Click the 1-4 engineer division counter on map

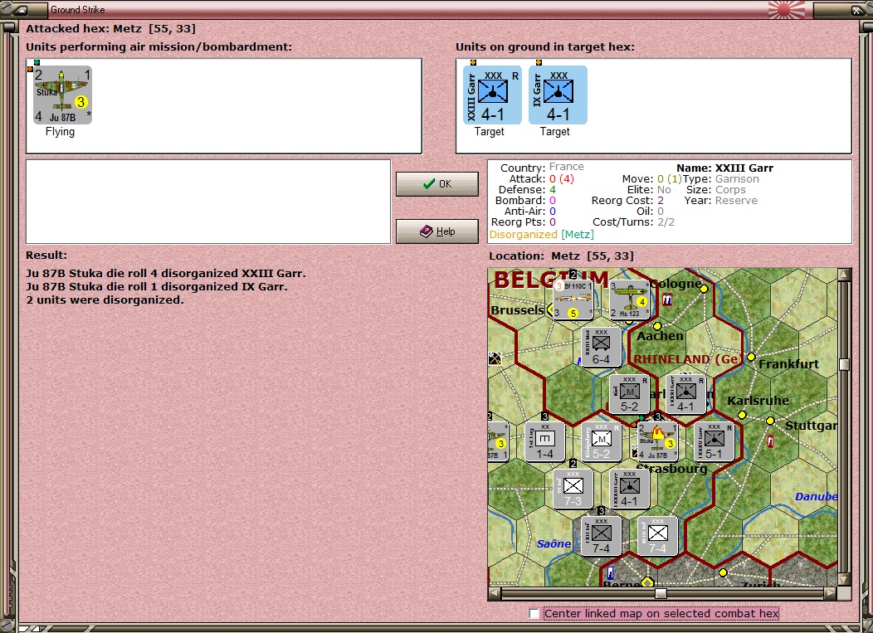click(545, 441)
